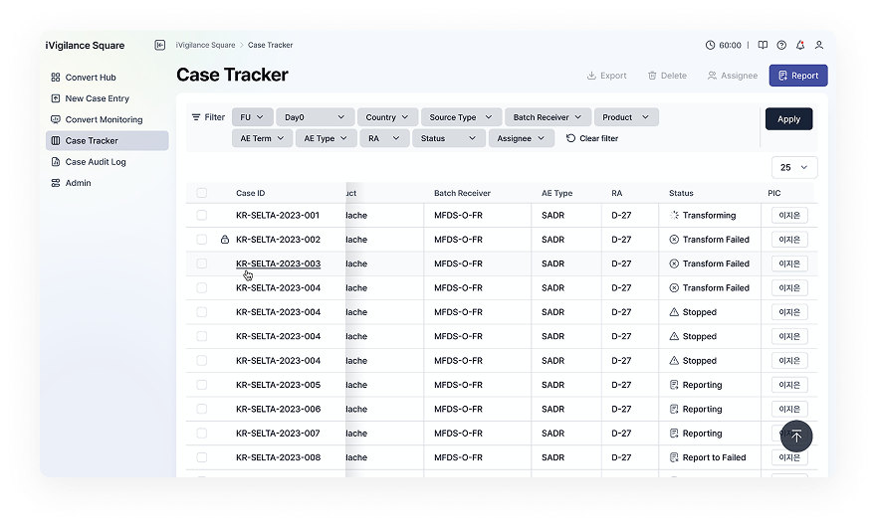
Task: Open the documentation book icon
Action: click(x=763, y=45)
